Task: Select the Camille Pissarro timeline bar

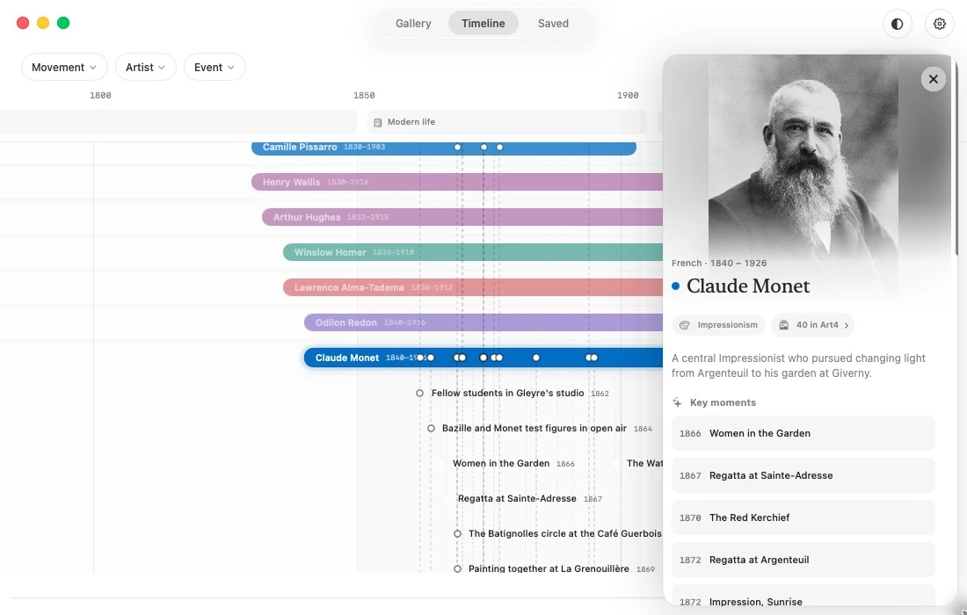Action: 443,148
